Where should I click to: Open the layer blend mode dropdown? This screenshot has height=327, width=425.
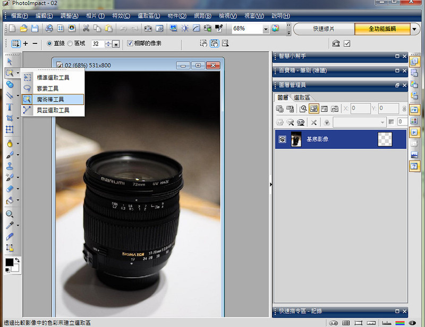coord(360,122)
